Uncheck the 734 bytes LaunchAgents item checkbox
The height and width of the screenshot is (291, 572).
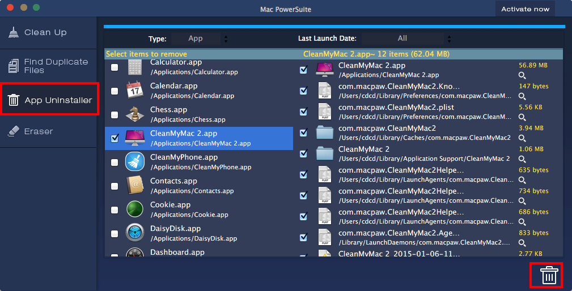[303, 195]
